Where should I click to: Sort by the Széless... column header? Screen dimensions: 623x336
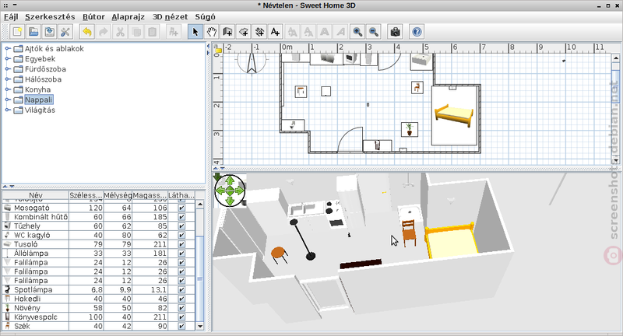click(x=86, y=195)
